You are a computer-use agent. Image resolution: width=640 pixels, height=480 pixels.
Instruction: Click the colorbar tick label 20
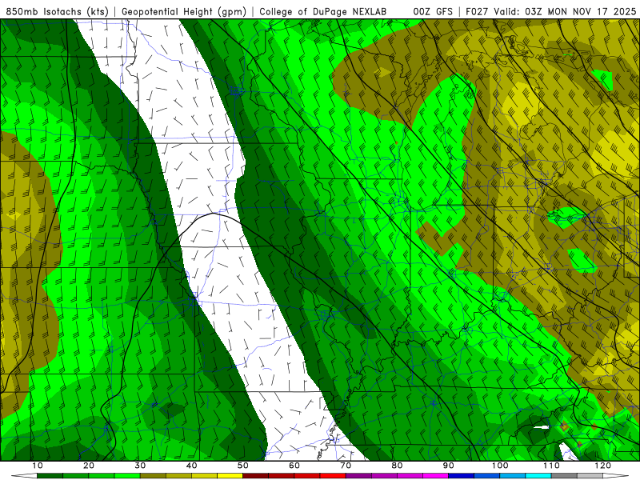pos(89,466)
